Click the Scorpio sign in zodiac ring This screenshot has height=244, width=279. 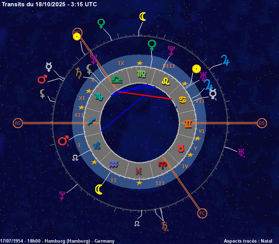pyautogui.click(x=99, y=97)
